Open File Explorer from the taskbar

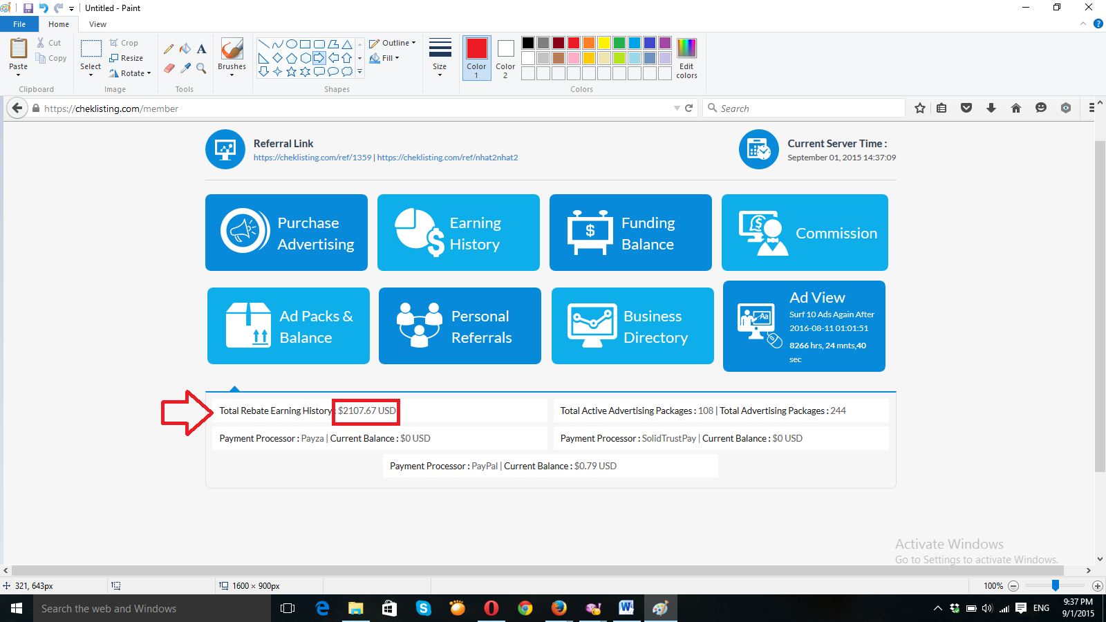355,608
